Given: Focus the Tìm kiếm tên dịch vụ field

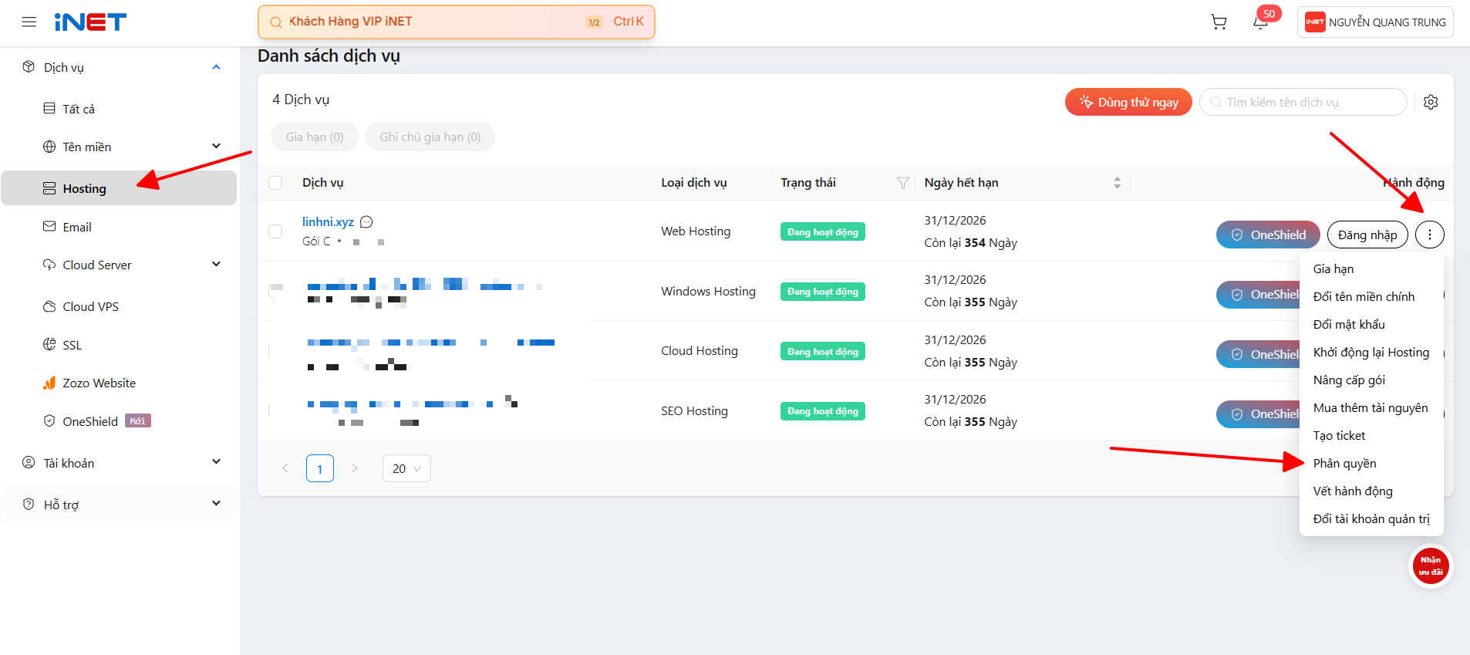Looking at the screenshot, I should coord(1303,102).
